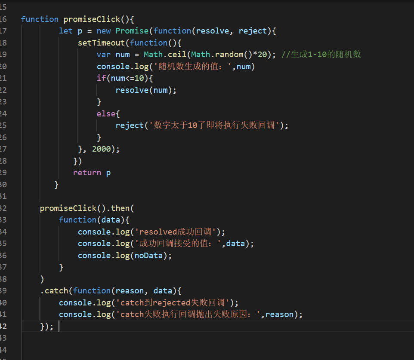
Task: Click 'function(data){' on line 33
Action: (x=94, y=220)
